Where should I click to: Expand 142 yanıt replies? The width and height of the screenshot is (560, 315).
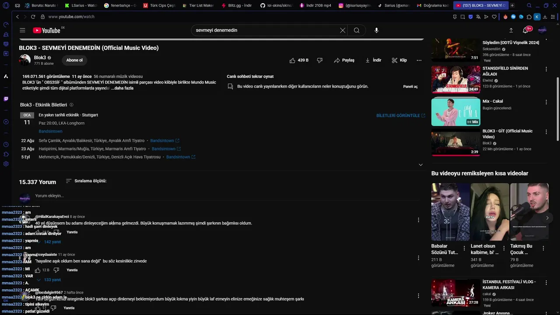tap(49, 242)
